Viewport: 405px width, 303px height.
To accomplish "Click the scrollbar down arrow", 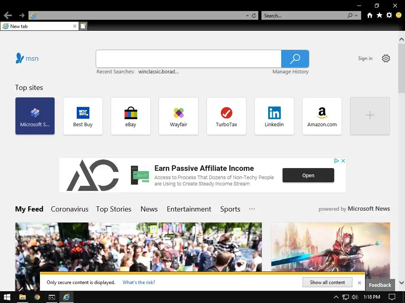I will click(401, 282).
